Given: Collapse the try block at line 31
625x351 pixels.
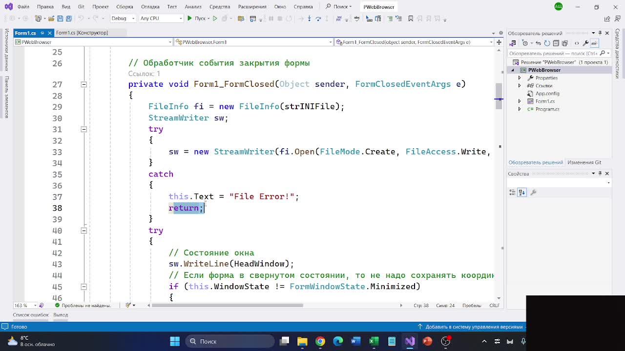Looking at the screenshot, I should coord(83,129).
